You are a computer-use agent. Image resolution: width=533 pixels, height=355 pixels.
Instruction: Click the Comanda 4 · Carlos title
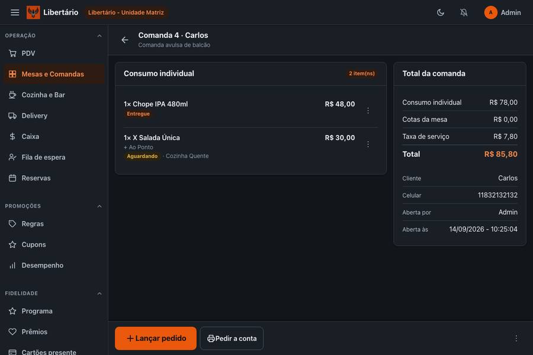pyautogui.click(x=173, y=35)
